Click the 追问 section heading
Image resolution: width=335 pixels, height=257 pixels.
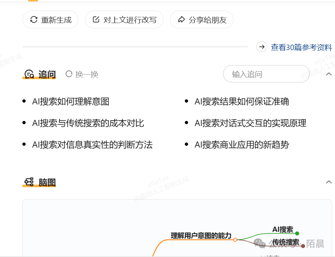click(47, 75)
